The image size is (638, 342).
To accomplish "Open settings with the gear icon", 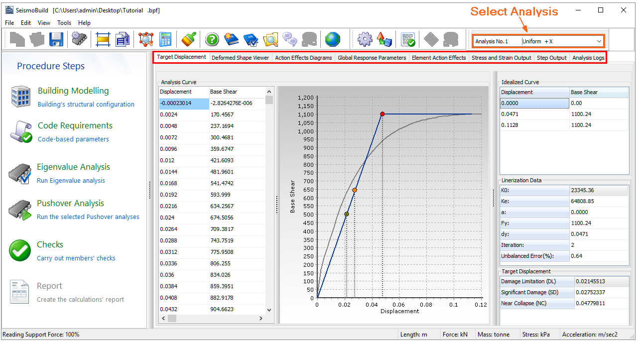I will coord(365,39).
